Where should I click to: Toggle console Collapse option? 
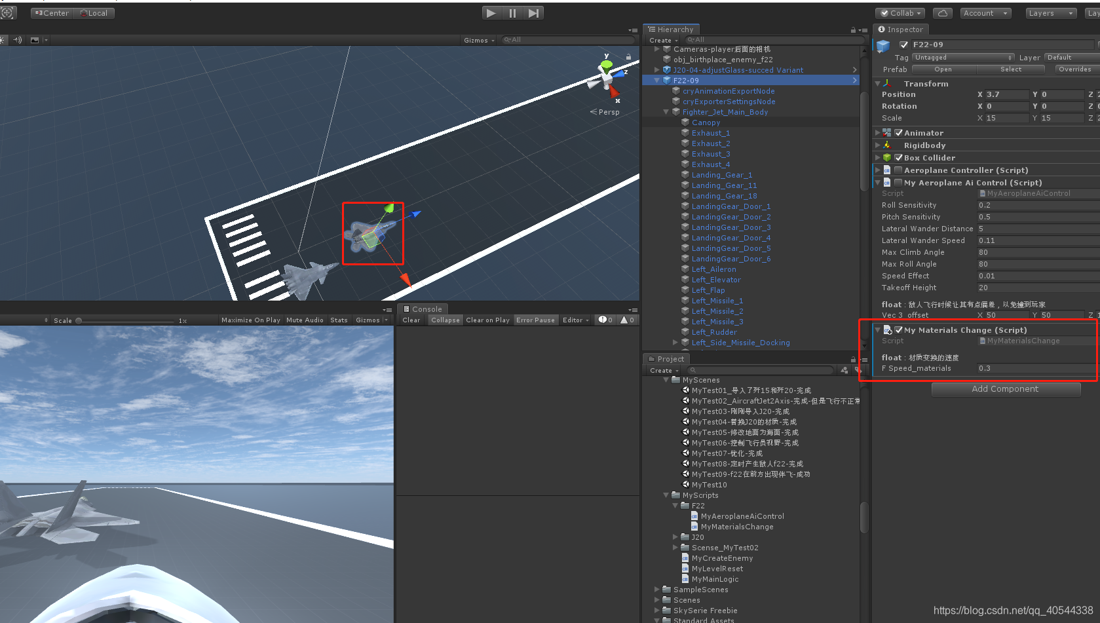tap(446, 320)
